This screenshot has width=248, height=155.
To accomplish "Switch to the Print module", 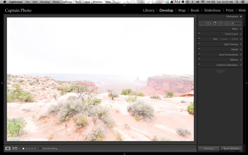I will click(229, 10).
